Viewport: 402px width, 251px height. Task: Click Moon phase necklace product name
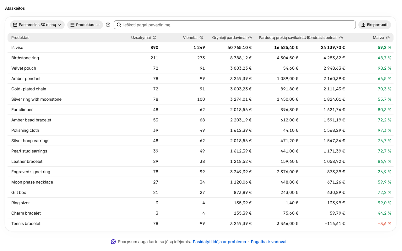(32, 182)
